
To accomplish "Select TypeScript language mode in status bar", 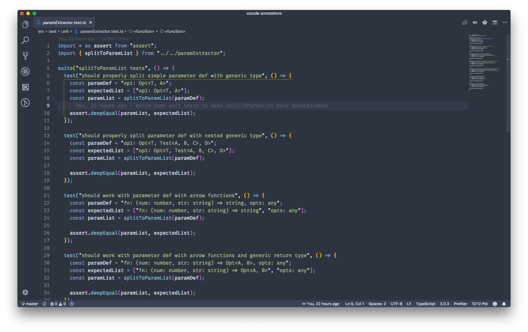I will (x=425, y=304).
